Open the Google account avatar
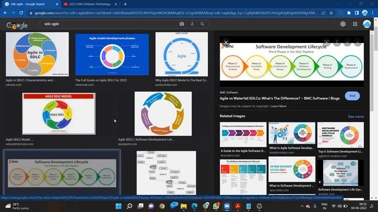 [x=367, y=24]
